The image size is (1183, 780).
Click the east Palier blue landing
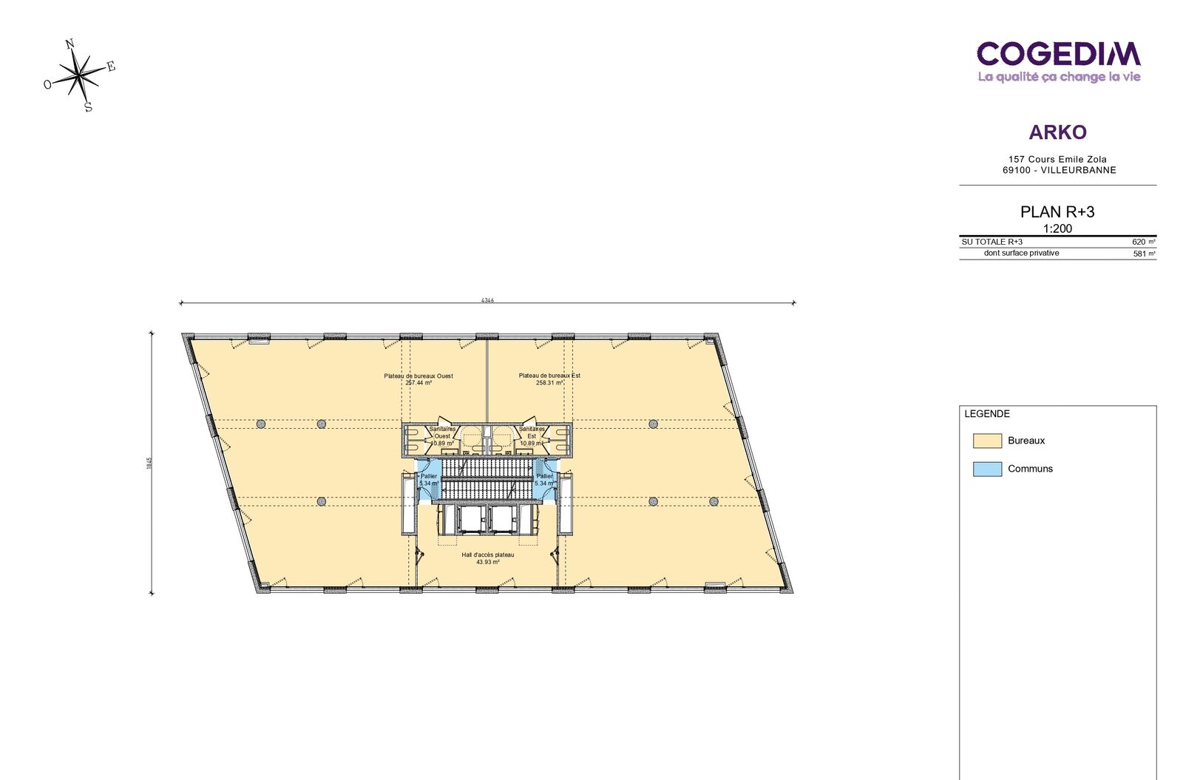point(545,479)
